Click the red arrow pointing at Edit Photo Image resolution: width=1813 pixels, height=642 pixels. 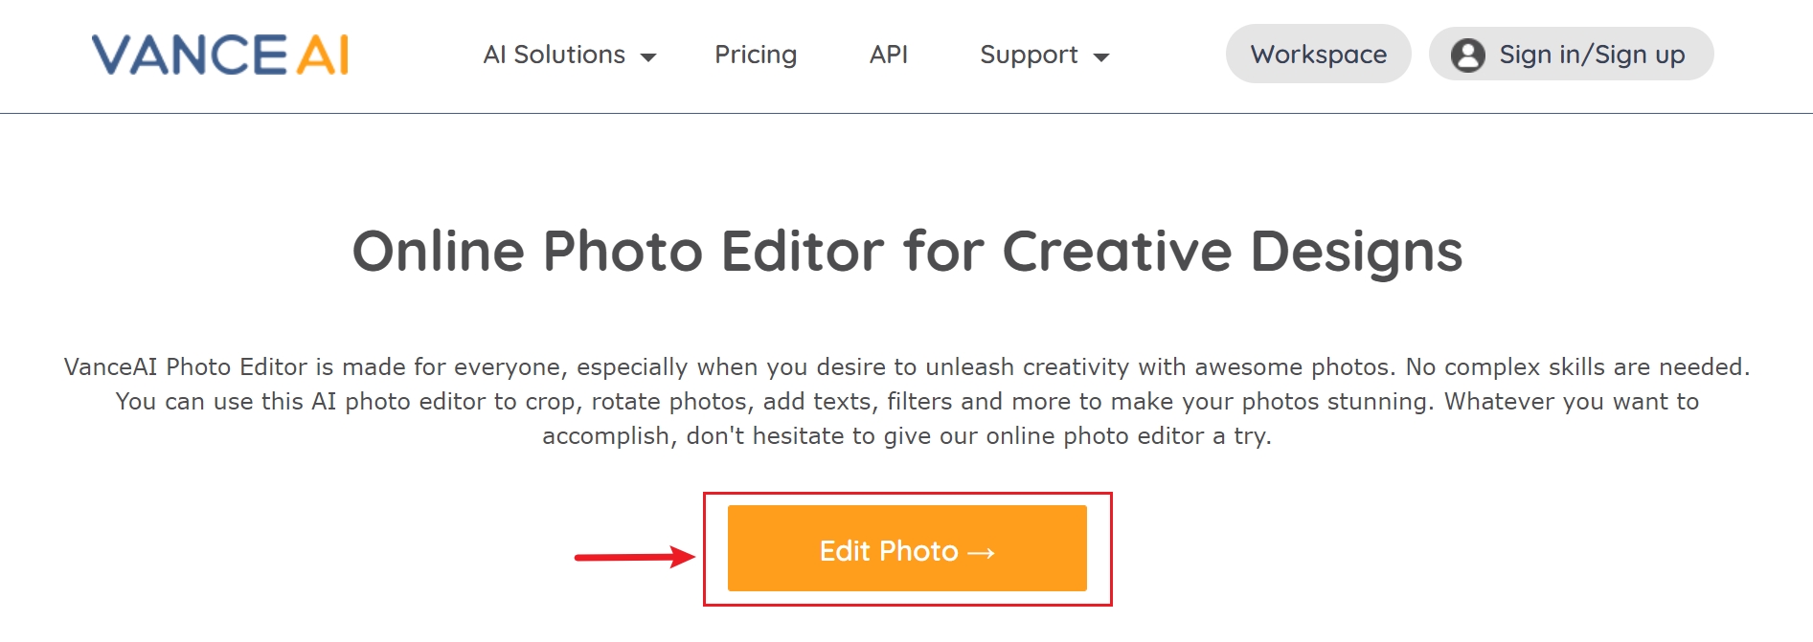pos(632,555)
